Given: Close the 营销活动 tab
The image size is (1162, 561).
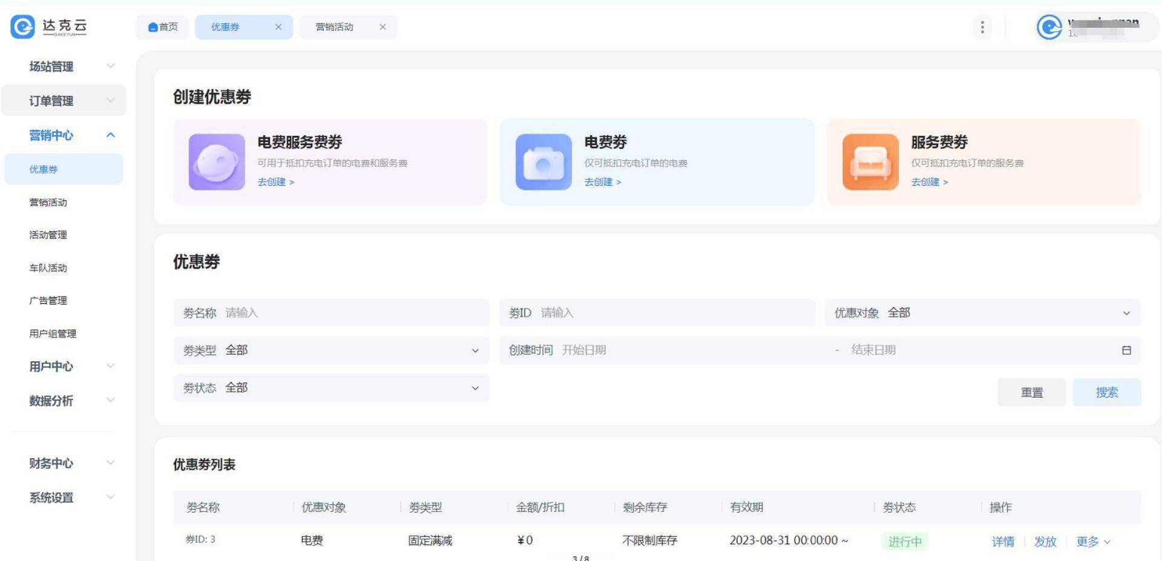Looking at the screenshot, I should [x=382, y=27].
